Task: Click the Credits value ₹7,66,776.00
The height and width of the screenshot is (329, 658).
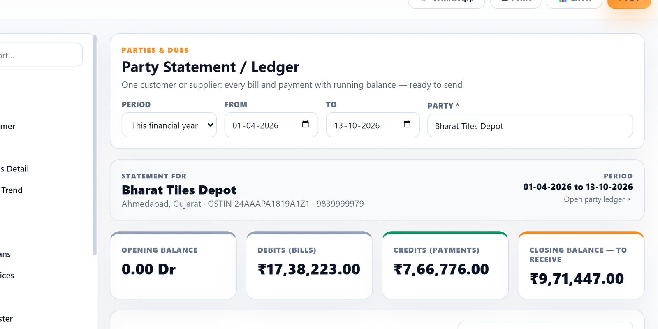Action: pyautogui.click(x=441, y=269)
